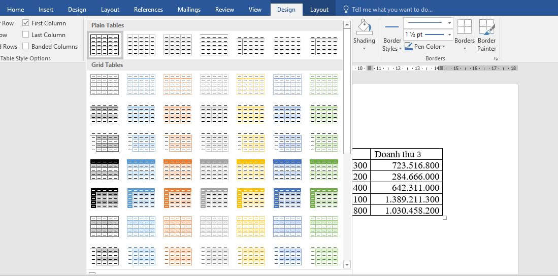
Task: Click the Doanh thu 3 header cell
Action: click(x=406, y=154)
